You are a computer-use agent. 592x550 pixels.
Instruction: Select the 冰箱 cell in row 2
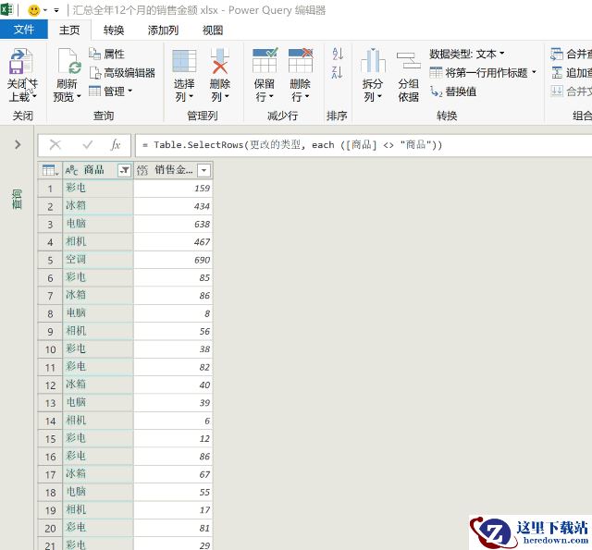[98, 206]
